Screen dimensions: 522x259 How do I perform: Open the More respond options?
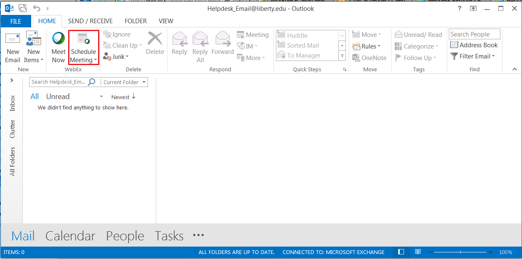(x=251, y=58)
